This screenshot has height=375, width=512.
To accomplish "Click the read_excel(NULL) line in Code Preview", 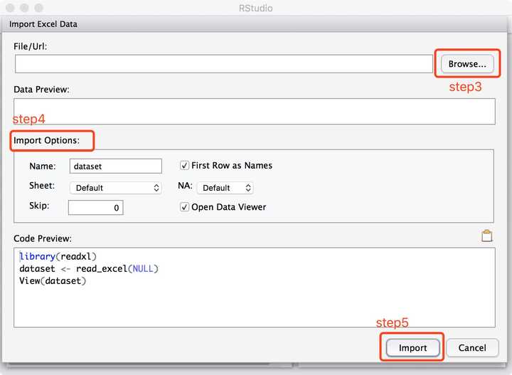I will tap(89, 268).
